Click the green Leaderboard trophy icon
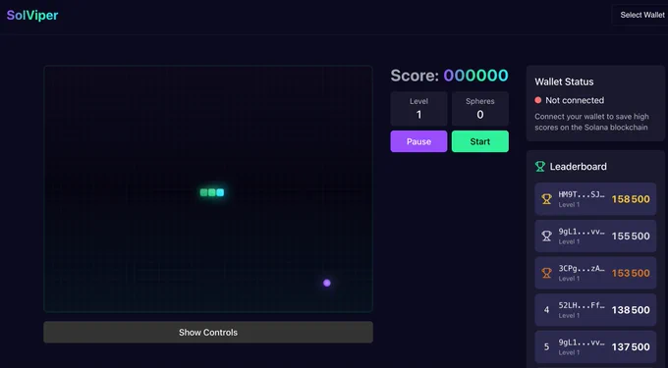This screenshot has width=668, height=368. (x=539, y=167)
